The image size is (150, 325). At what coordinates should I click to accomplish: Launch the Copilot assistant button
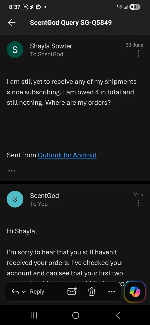(x=135, y=292)
